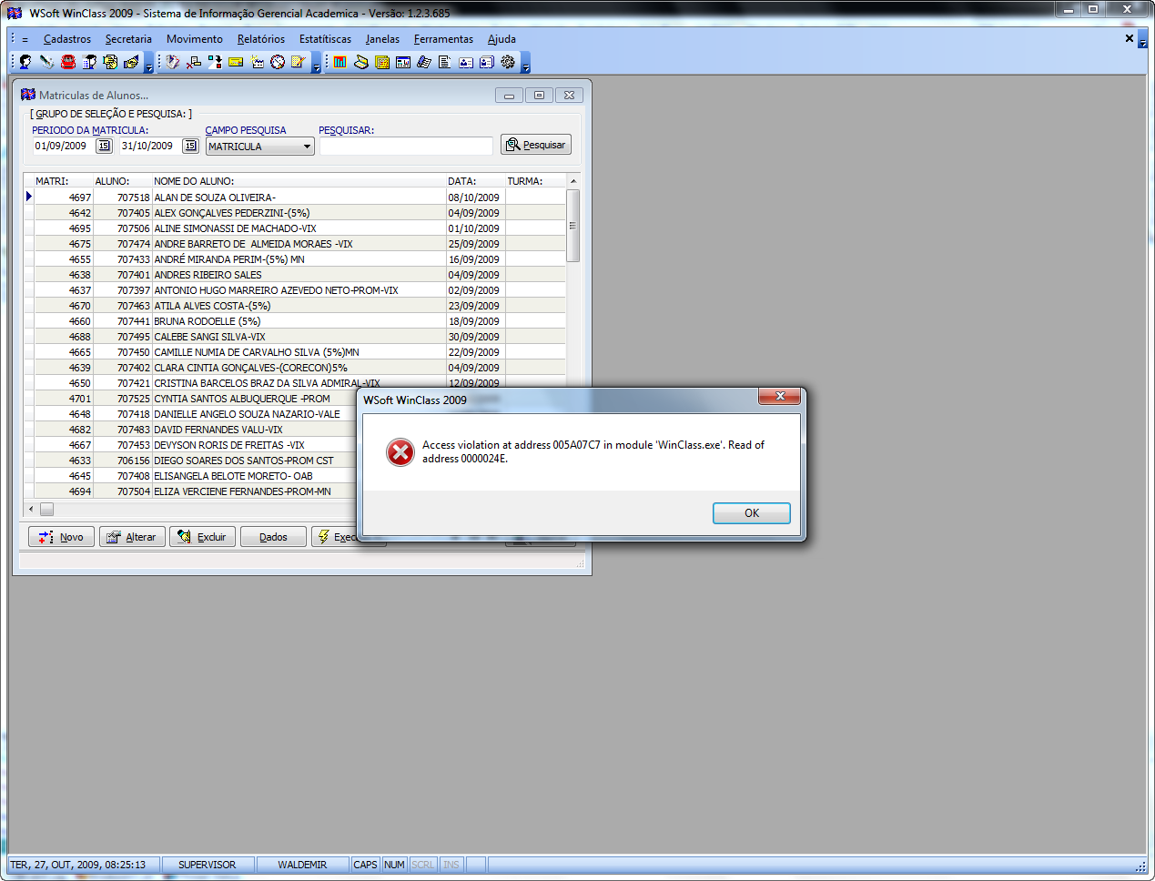Click OK on the access violation dialog

point(751,513)
